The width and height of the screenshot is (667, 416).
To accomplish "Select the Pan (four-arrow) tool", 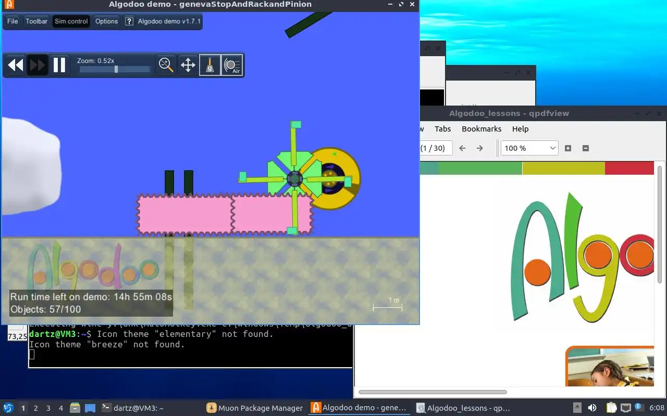I will [x=188, y=65].
